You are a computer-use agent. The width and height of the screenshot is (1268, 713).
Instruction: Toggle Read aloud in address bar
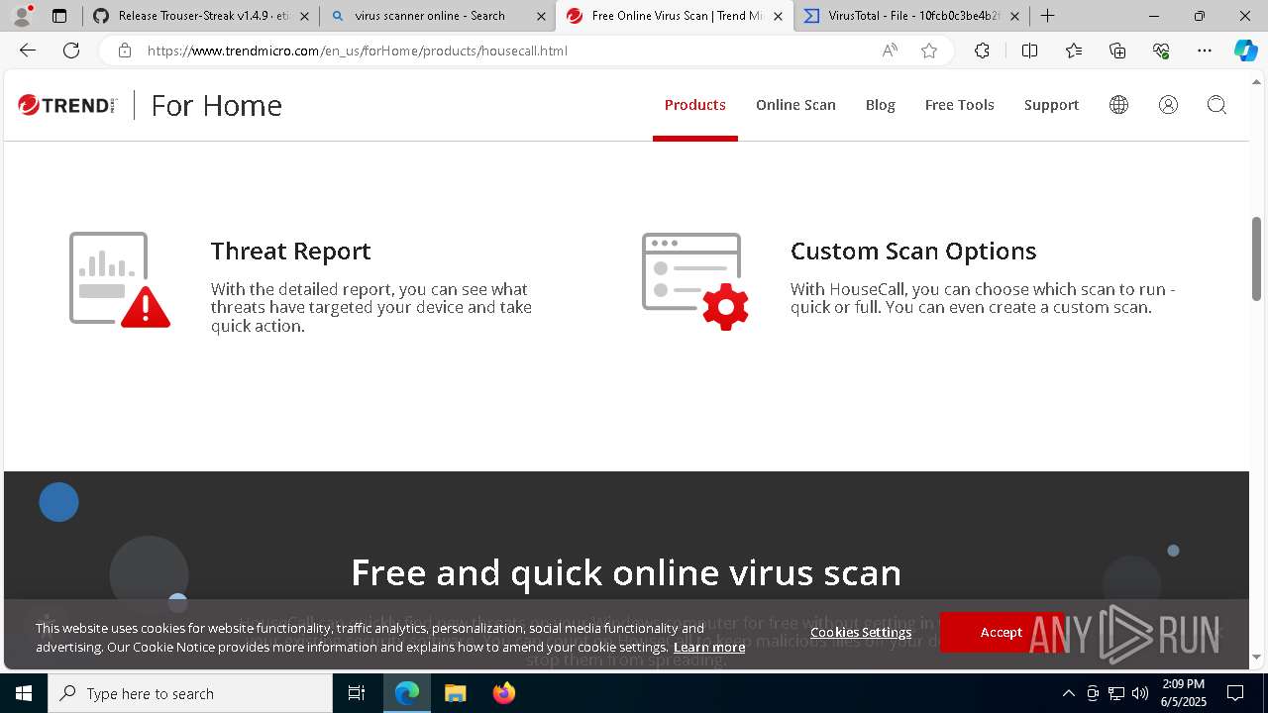click(x=890, y=51)
